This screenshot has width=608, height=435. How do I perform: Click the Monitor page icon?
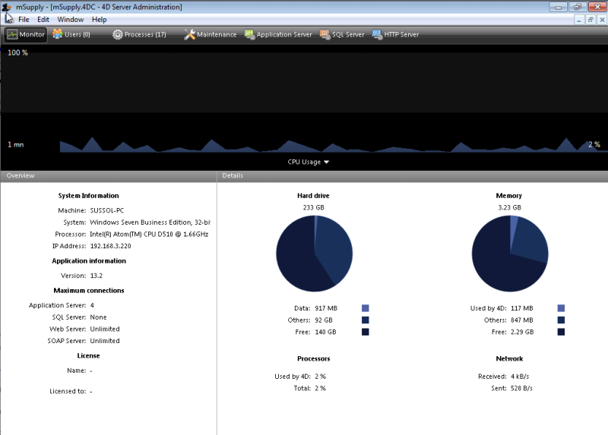click(13, 34)
